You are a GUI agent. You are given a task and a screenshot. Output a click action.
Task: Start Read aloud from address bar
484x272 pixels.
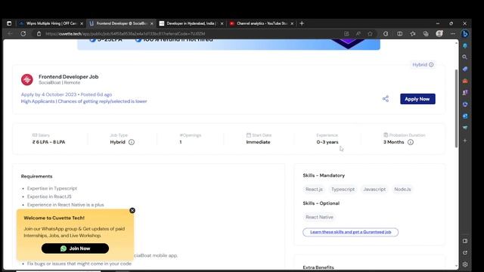[358, 33]
